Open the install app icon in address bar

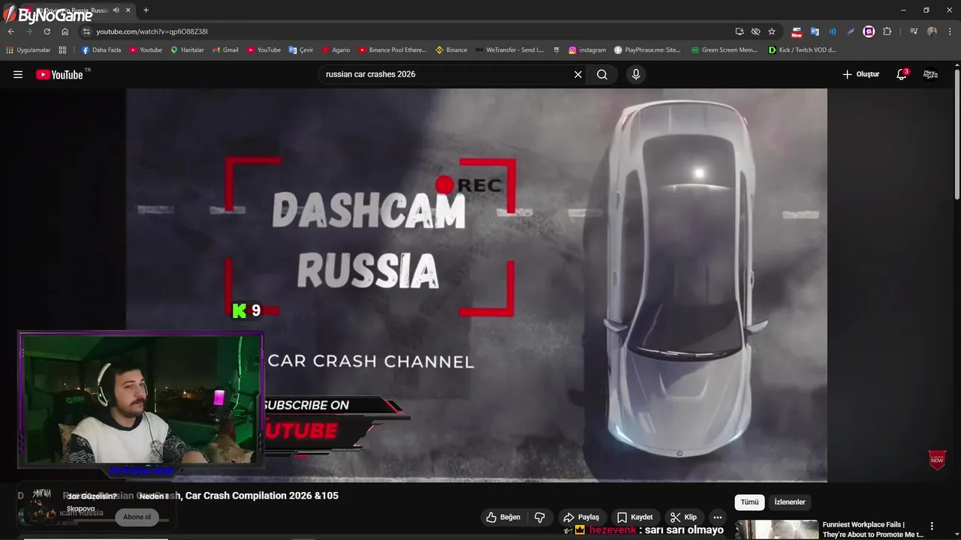(x=740, y=31)
